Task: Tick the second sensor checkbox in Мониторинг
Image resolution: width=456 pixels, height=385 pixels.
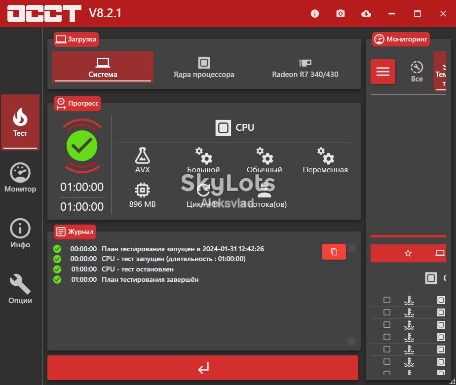Action: tap(387, 312)
